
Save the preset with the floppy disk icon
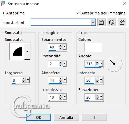click(101, 22)
